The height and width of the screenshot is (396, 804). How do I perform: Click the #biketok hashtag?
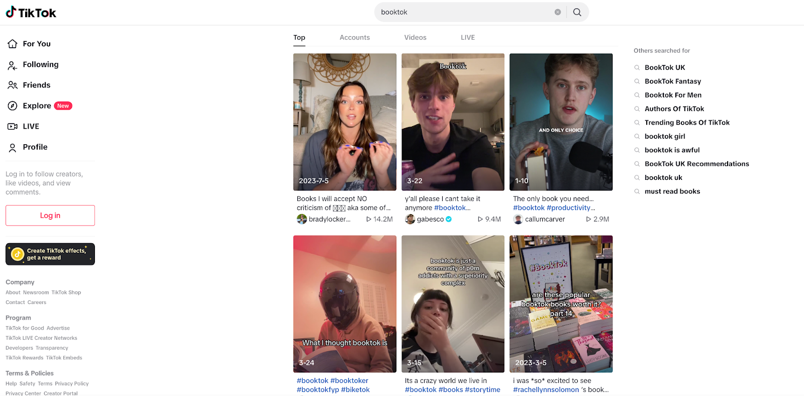(355, 390)
